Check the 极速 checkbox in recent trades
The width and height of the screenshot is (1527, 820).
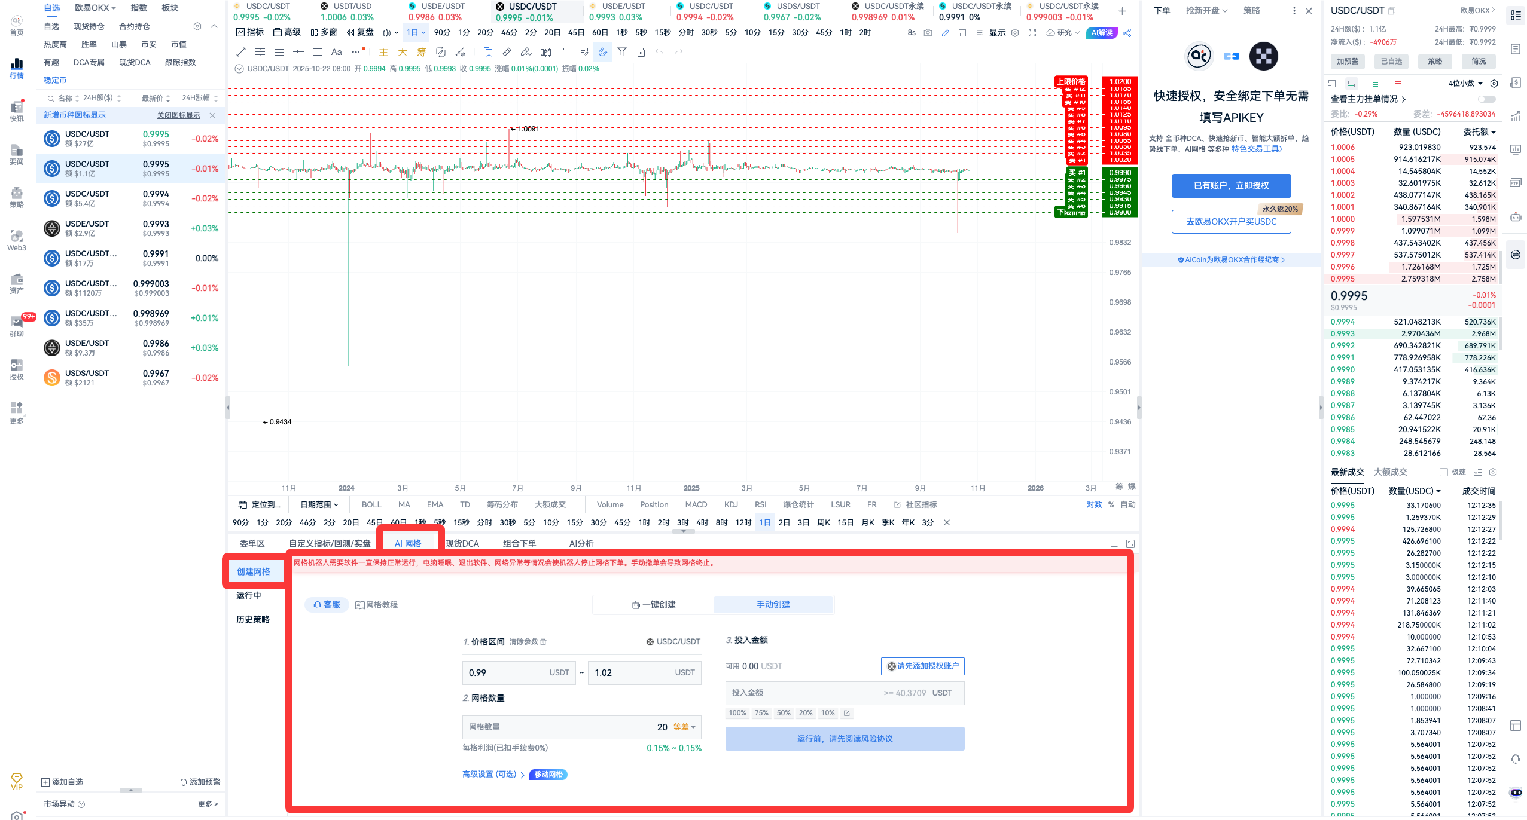point(1443,472)
